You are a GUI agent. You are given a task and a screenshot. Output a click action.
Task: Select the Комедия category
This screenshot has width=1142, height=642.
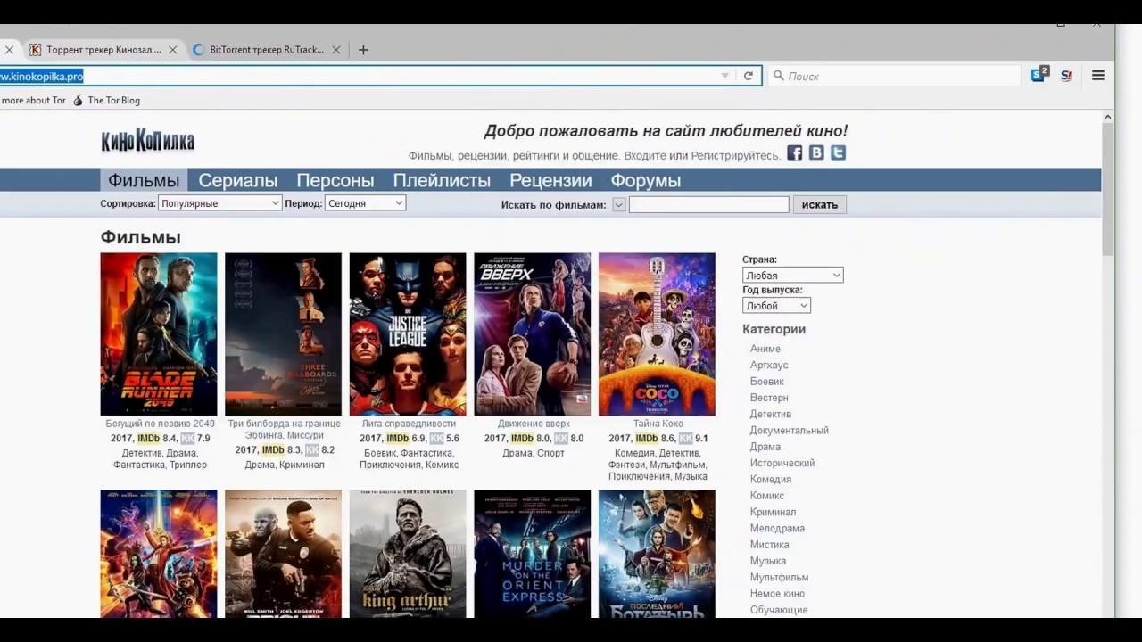771,479
